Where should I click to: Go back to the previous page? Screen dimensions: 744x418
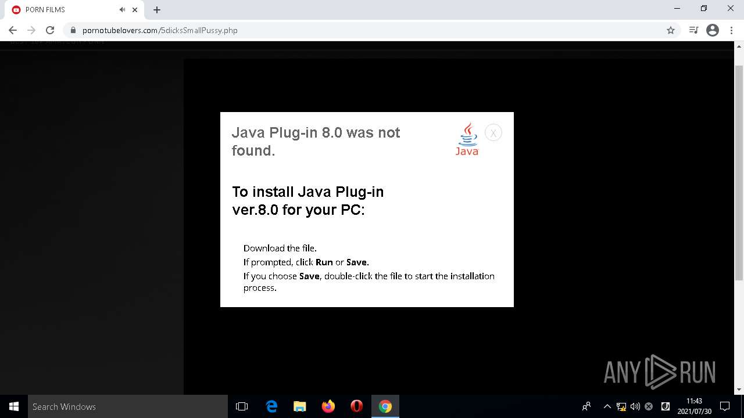13,30
